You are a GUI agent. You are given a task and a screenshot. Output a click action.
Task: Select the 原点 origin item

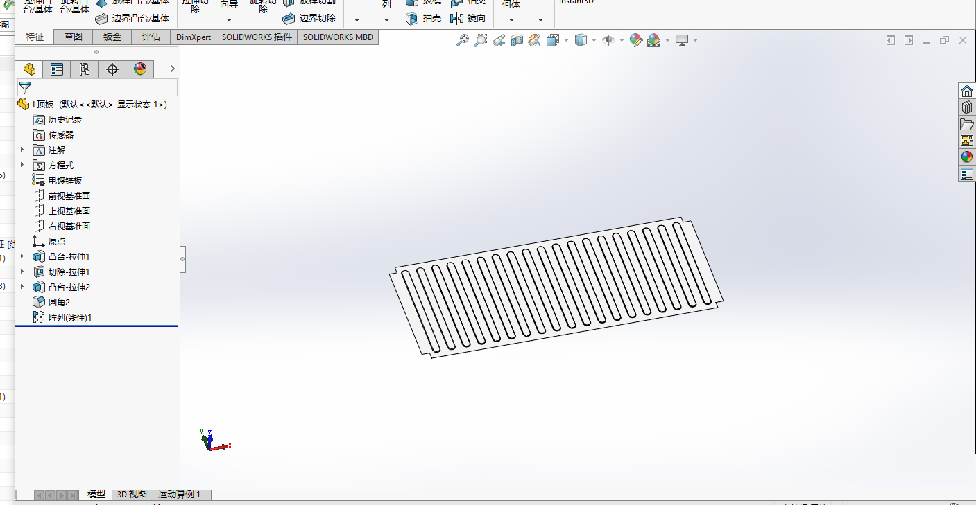[x=49, y=241]
